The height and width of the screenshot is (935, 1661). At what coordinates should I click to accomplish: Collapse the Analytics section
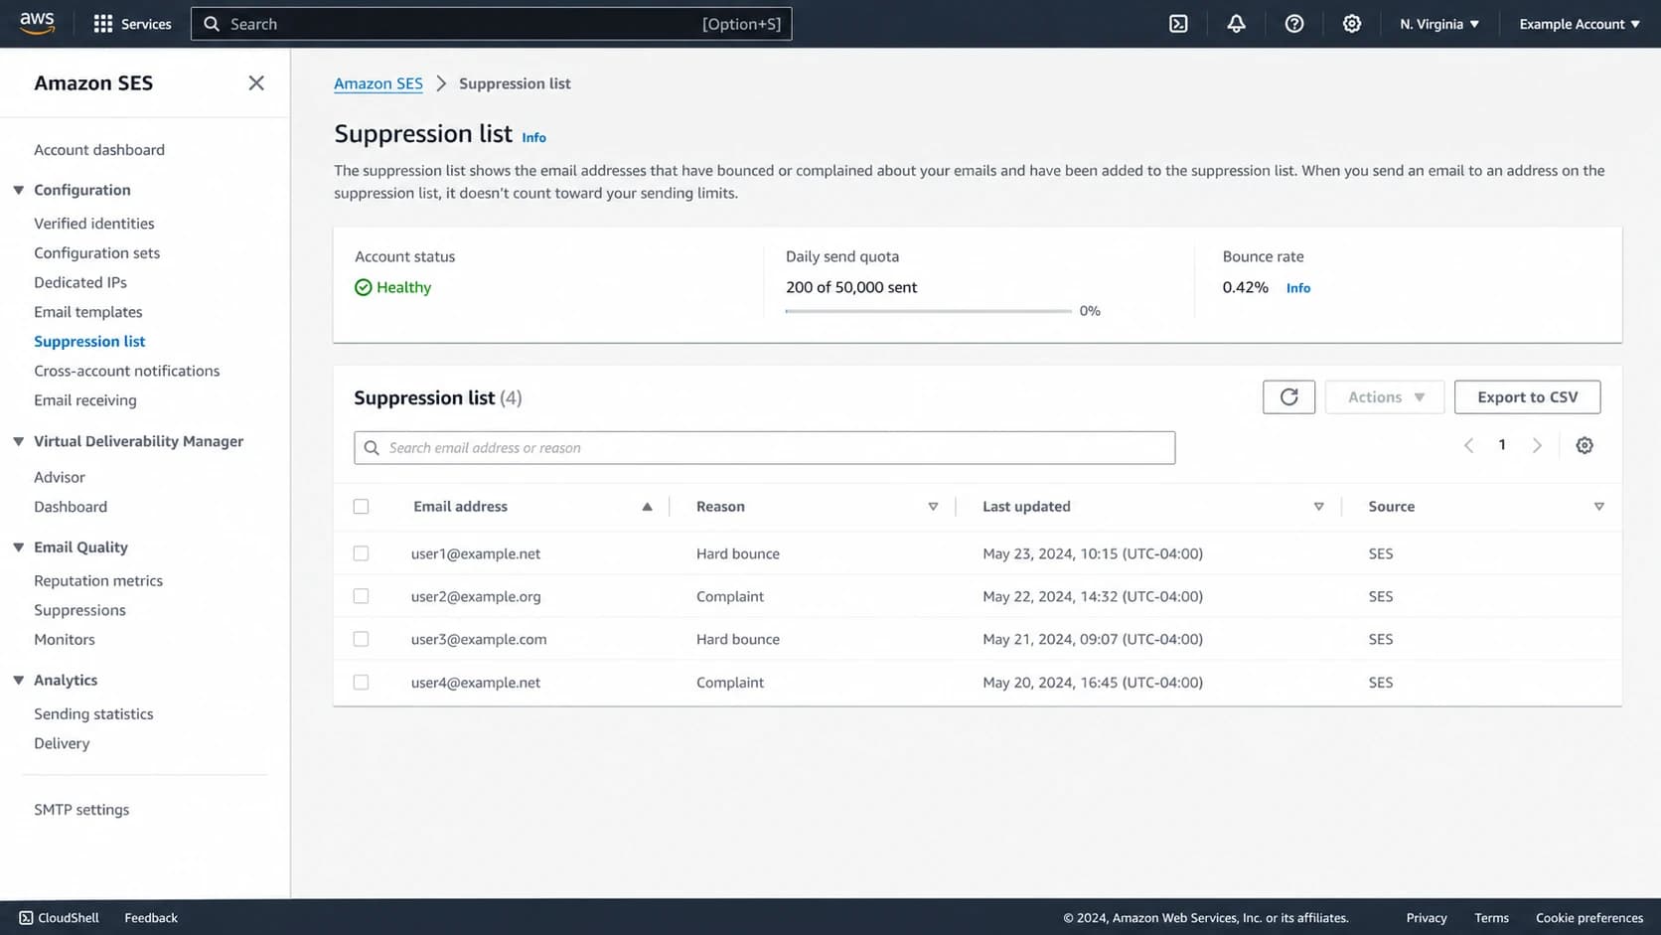(19, 681)
